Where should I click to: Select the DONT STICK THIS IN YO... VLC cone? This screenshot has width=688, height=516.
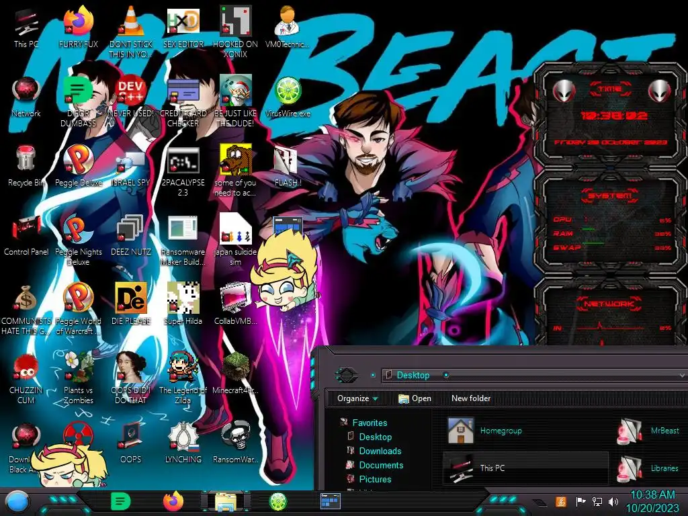tap(131, 33)
